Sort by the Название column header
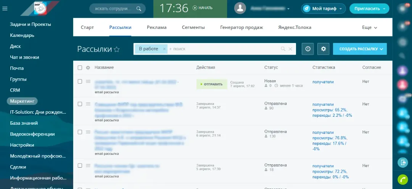This screenshot has height=189, width=412. pos(104,68)
